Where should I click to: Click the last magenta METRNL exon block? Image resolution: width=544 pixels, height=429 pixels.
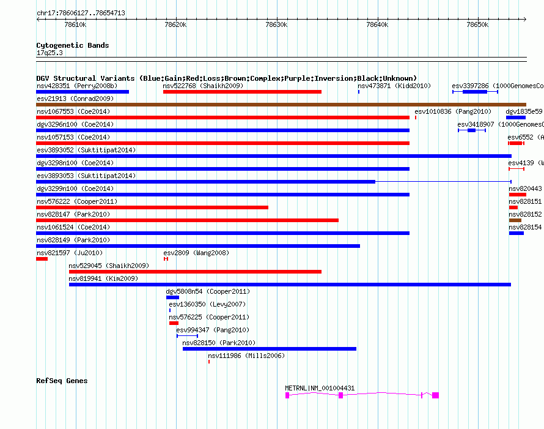435,395
